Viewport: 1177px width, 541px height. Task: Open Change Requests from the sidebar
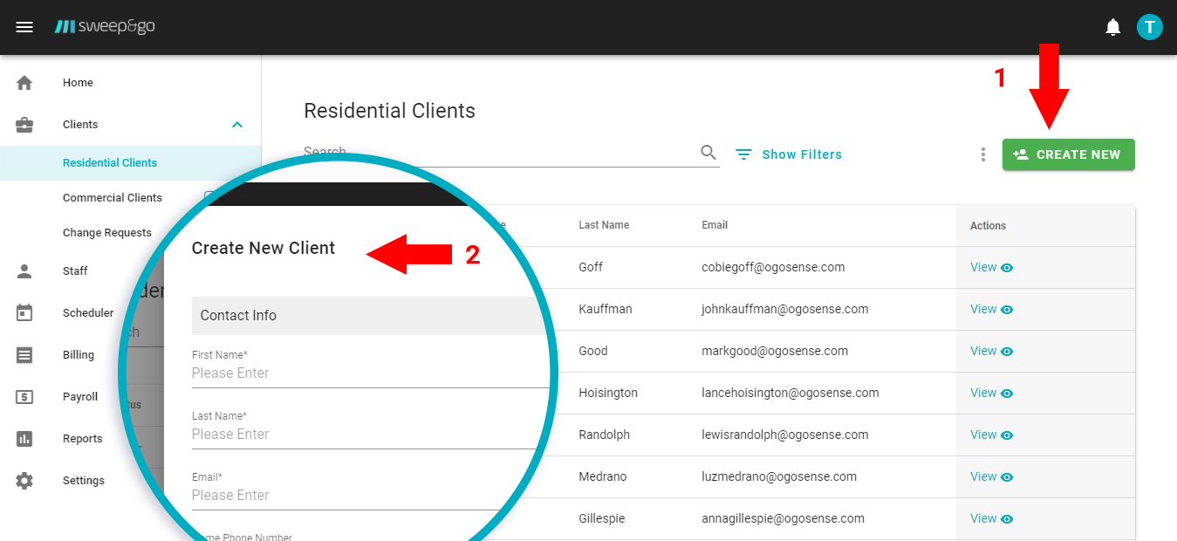click(106, 232)
